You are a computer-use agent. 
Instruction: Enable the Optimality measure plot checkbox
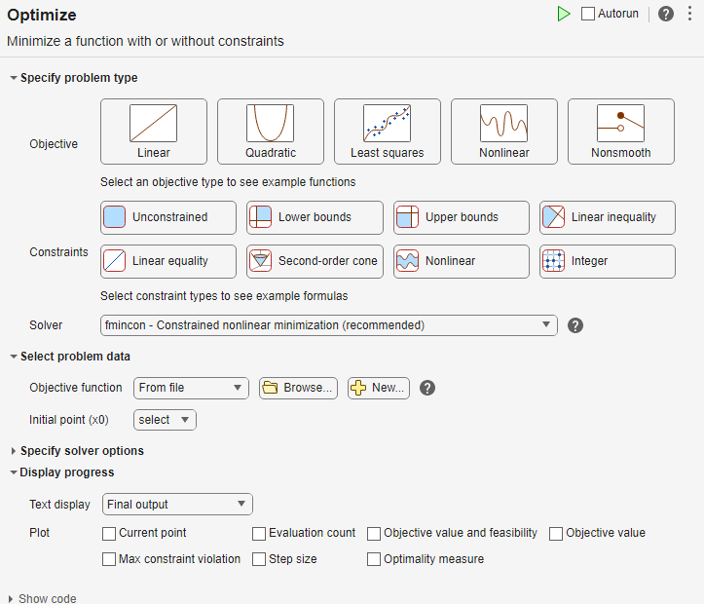pyautogui.click(x=374, y=559)
